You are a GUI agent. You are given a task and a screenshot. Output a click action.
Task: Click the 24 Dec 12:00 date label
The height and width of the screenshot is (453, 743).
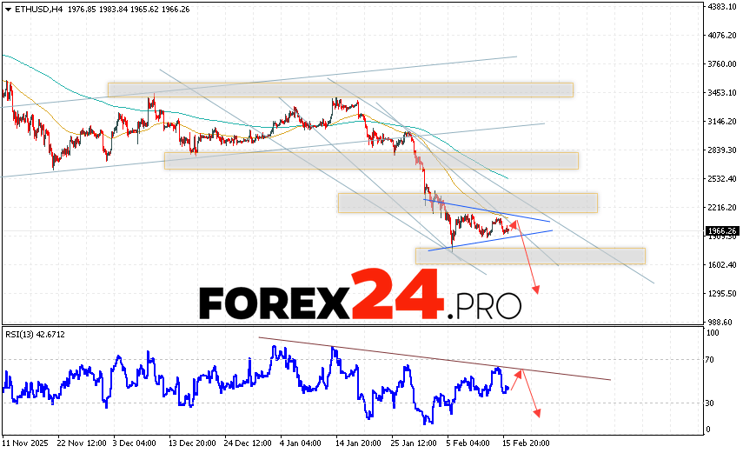pyautogui.click(x=249, y=443)
